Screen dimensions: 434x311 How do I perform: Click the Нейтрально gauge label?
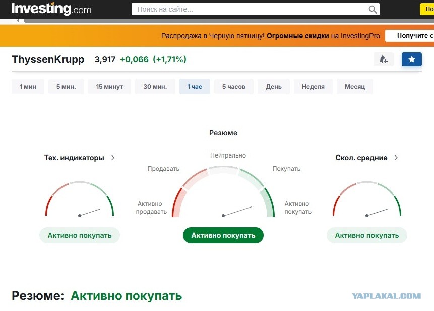[x=228, y=155]
